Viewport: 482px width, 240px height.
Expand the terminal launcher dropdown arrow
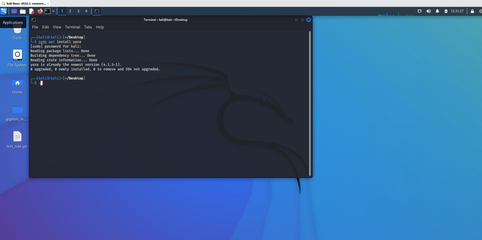[x=54, y=11]
